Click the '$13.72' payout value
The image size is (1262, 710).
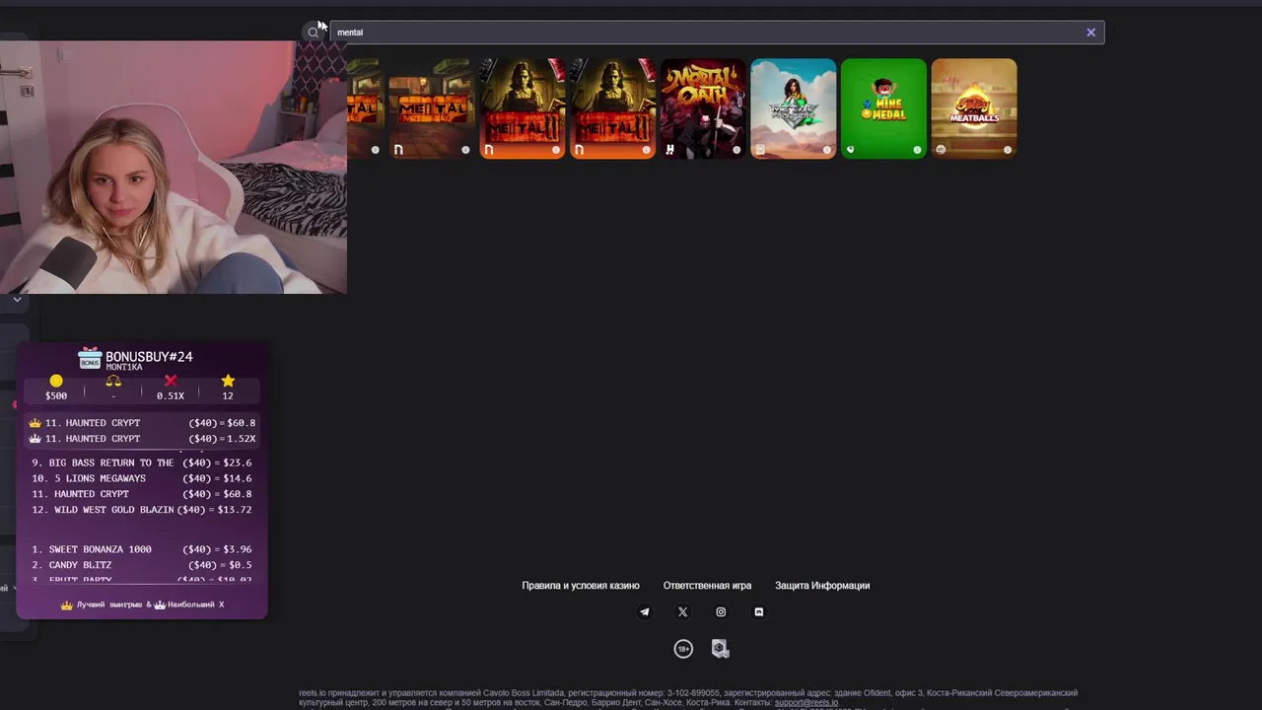point(235,510)
